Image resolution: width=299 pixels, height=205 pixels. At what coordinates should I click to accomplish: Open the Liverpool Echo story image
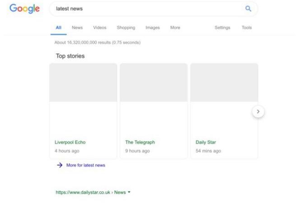[x=83, y=82]
